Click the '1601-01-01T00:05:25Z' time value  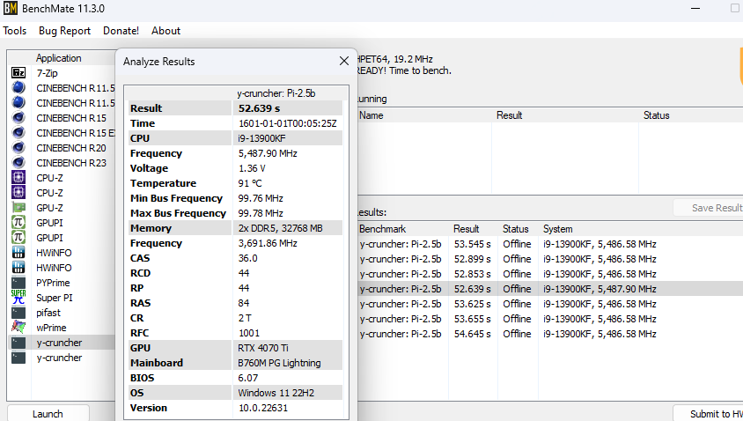(x=288, y=123)
